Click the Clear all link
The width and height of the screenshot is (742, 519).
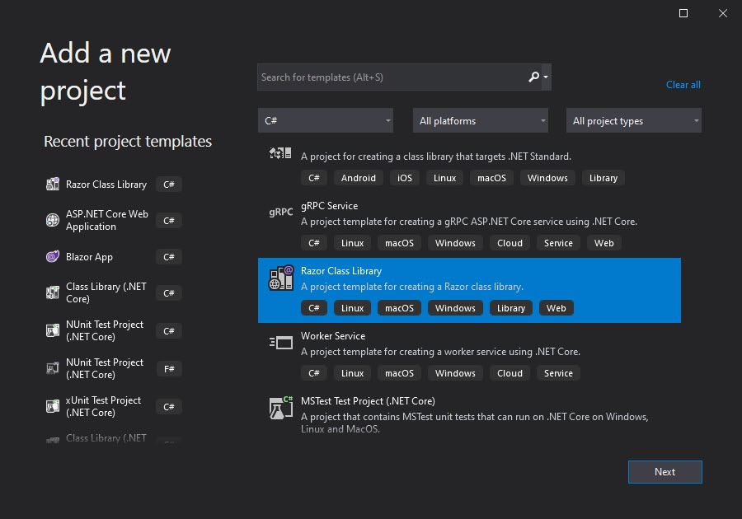pos(683,85)
